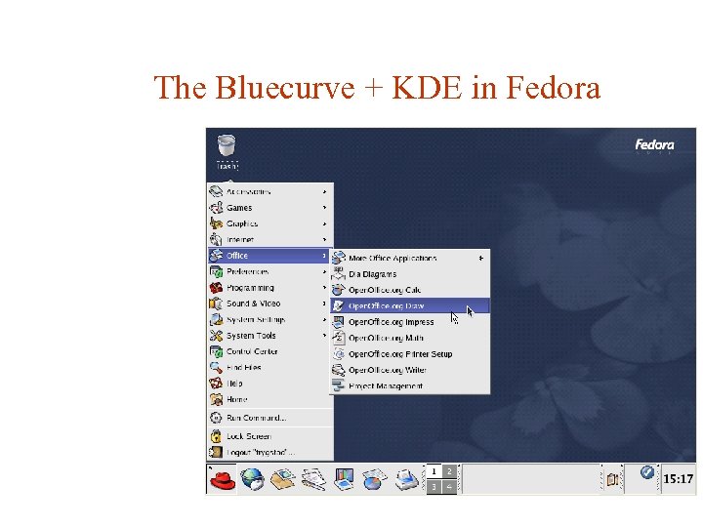Viewport: 703px width, 527px height.
Task: Click the 'Lock Screen' text
Action: pyautogui.click(x=249, y=436)
